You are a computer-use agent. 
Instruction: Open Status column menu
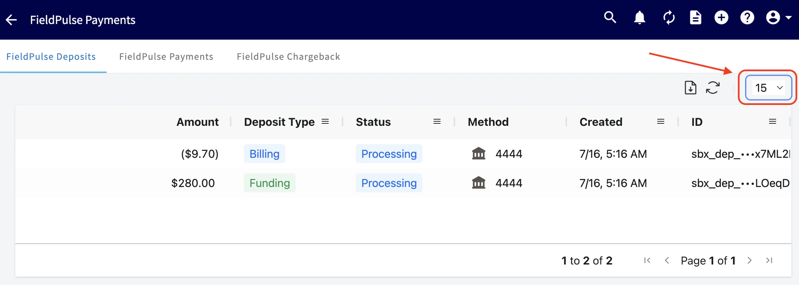pos(437,121)
